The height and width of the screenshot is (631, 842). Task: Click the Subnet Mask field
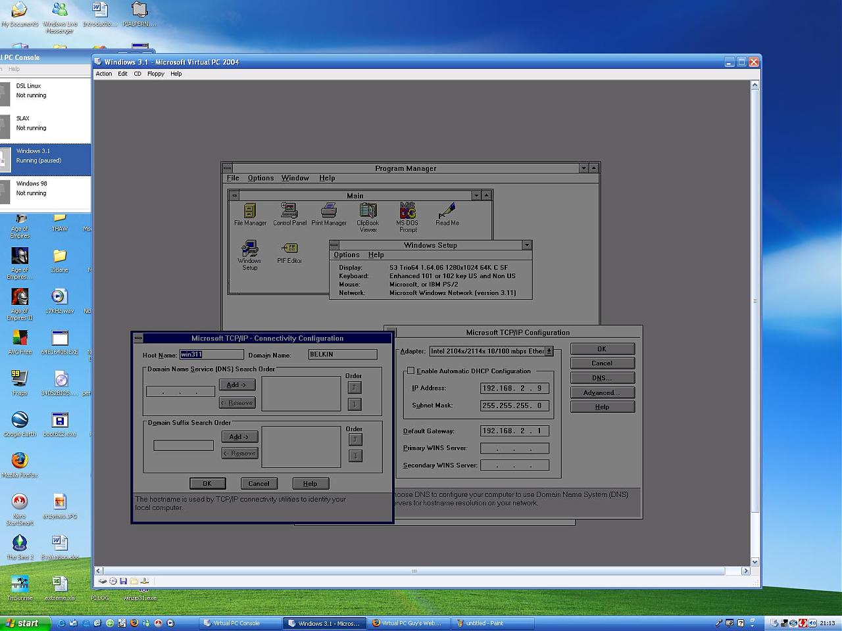pos(514,406)
